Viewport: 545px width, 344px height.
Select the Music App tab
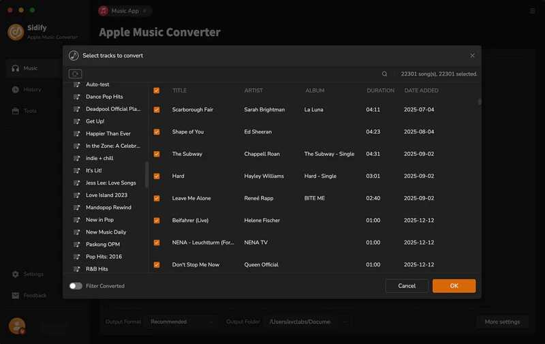[x=125, y=11]
